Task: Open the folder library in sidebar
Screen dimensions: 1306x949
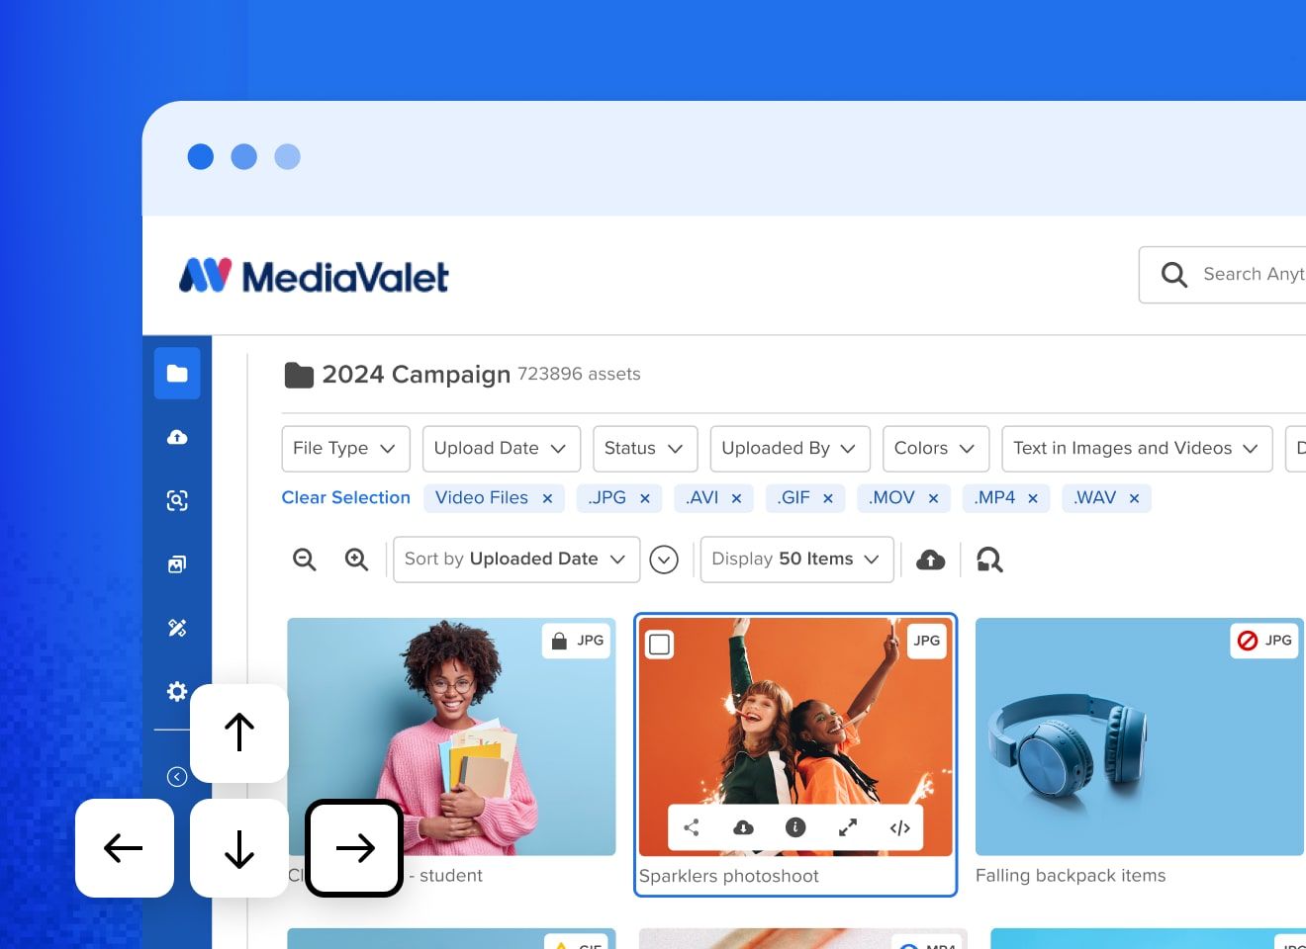Action: point(177,374)
